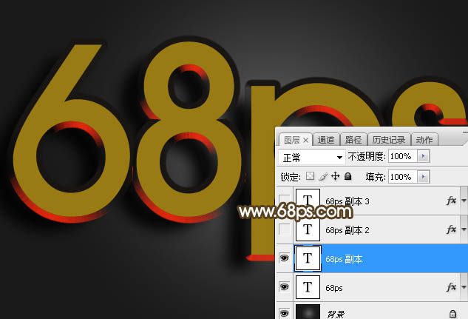
Task: Click the 不透明度 100% input field
Action: [x=402, y=156]
